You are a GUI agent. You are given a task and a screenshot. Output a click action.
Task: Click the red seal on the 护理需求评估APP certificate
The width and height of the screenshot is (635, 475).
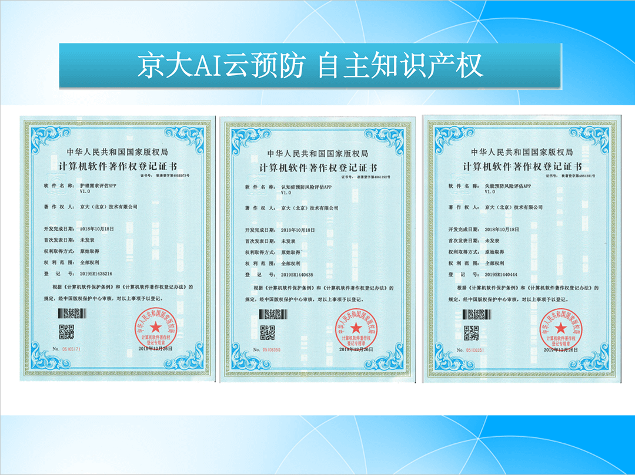155,328
